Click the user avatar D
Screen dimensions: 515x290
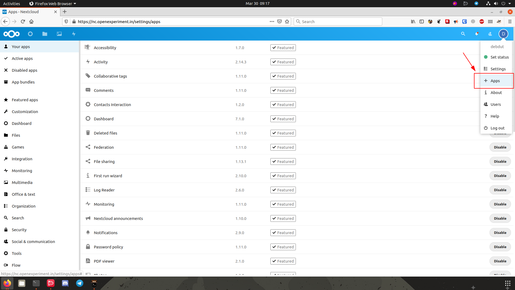503,34
